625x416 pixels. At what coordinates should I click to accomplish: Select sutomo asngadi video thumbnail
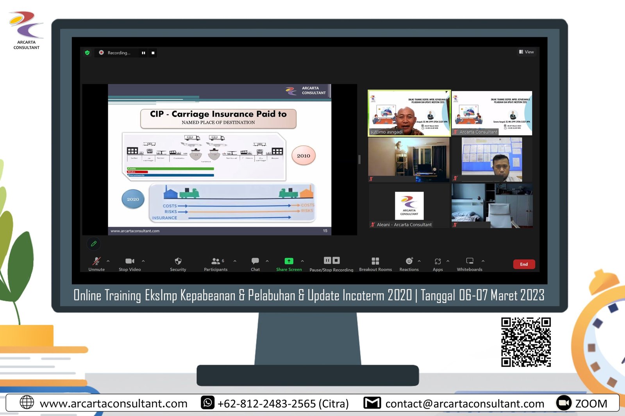tap(409, 113)
